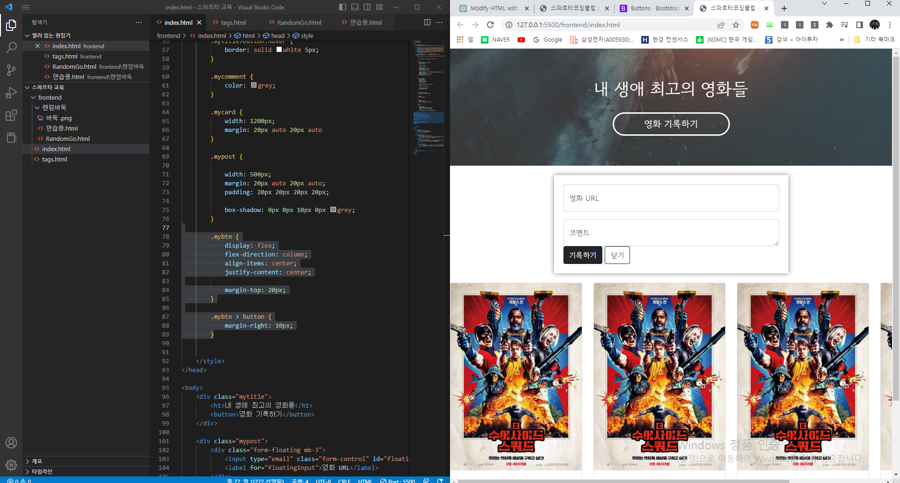The image size is (900, 483).
Task: Open Chrome three-dot menu
Action: tap(890, 25)
